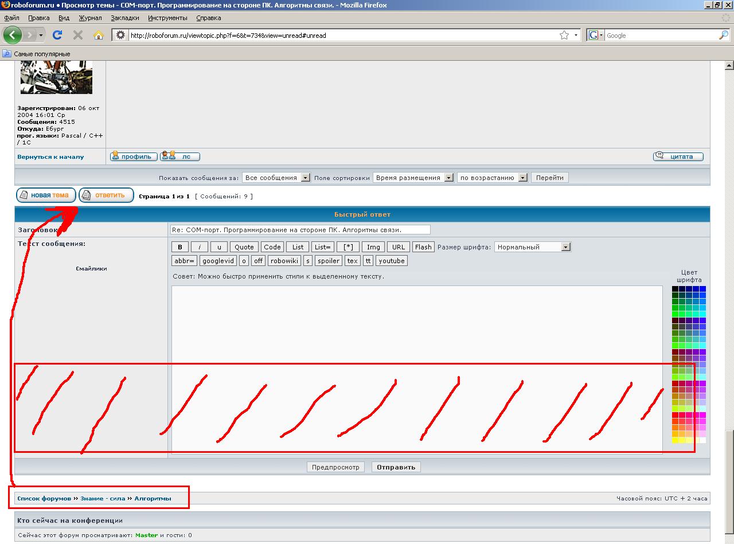Click the Stop loading X icon

point(78,35)
